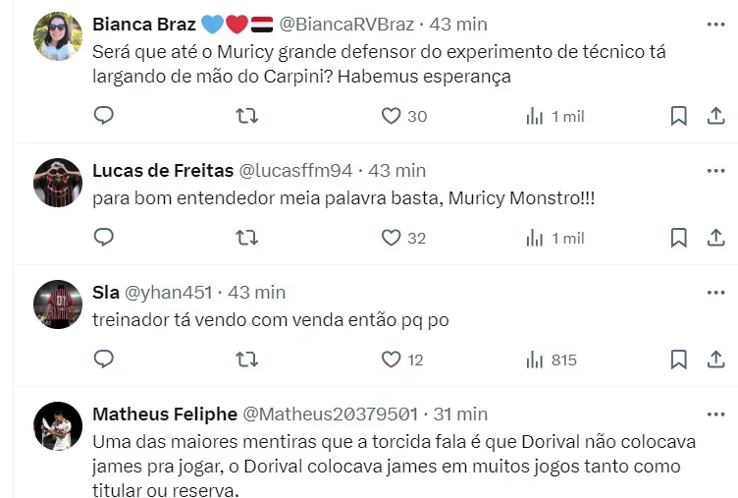
Task: Open Bianca Braz's profile name link
Action: [144, 24]
